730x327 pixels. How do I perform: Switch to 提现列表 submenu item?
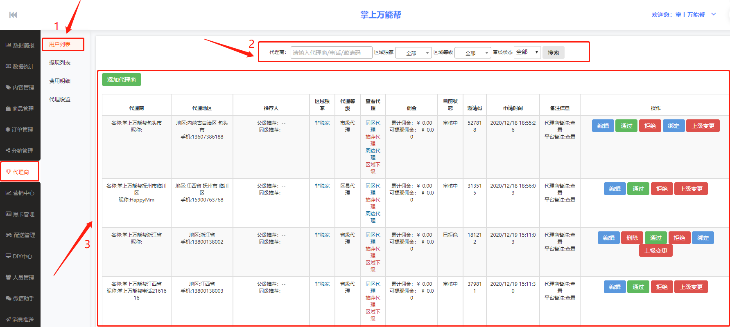(60, 63)
